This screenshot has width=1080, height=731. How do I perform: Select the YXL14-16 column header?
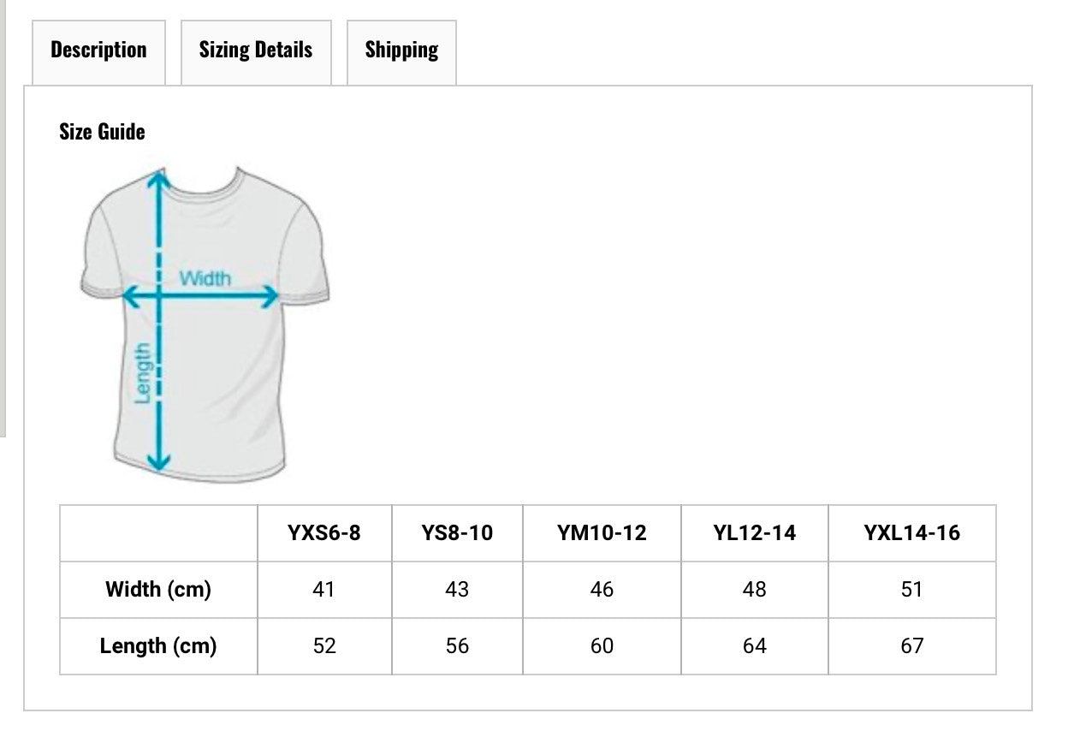[x=912, y=533]
